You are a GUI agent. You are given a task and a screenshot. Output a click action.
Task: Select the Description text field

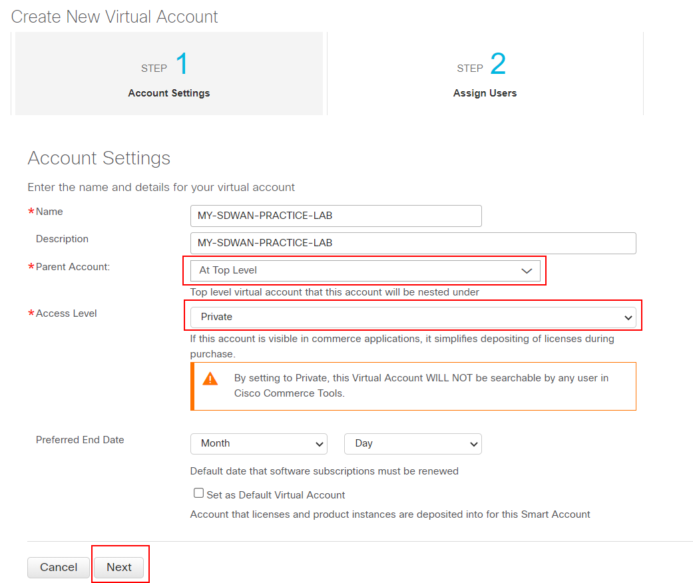pyautogui.click(x=413, y=243)
